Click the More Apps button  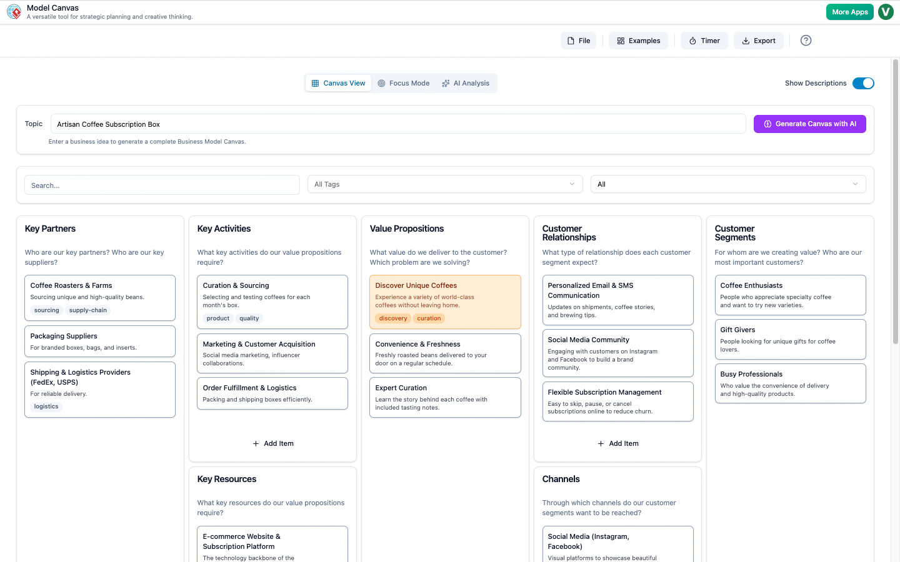(x=849, y=11)
